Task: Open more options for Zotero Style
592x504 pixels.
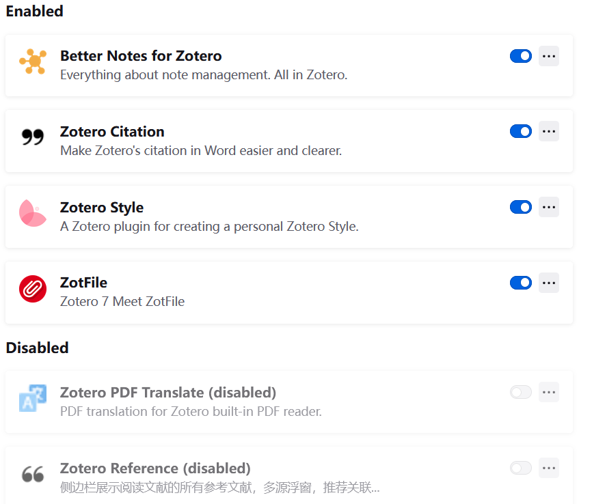Action: (x=549, y=207)
